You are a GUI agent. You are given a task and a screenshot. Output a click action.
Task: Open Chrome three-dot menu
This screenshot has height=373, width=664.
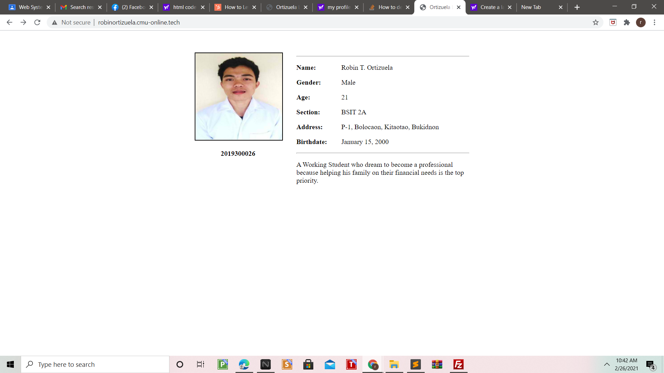pyautogui.click(x=654, y=22)
